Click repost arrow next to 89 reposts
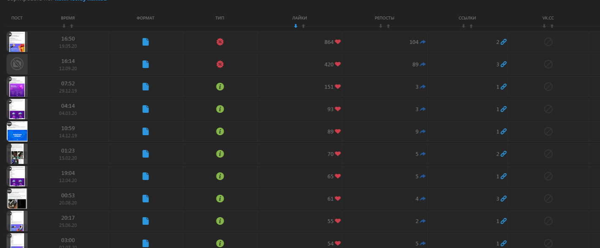The image size is (600, 248). click(x=423, y=64)
